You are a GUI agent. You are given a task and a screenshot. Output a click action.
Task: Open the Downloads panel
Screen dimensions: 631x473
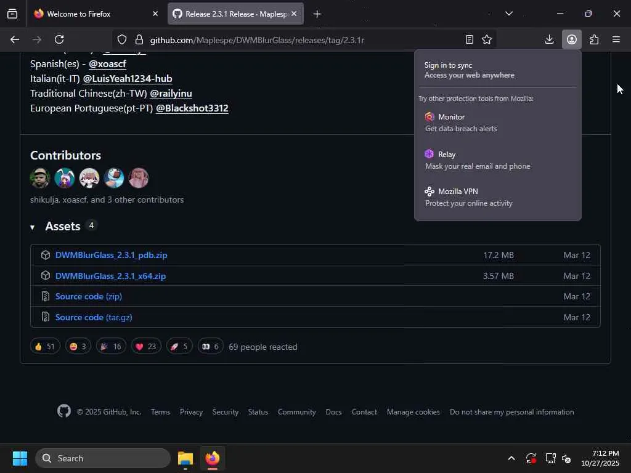click(549, 39)
